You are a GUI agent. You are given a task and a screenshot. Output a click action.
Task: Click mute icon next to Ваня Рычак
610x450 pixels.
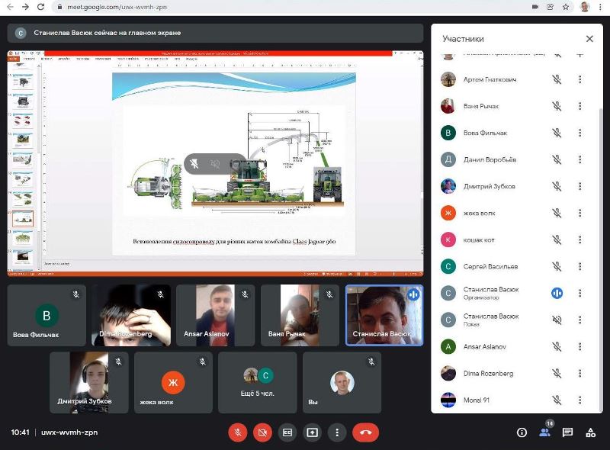click(557, 106)
